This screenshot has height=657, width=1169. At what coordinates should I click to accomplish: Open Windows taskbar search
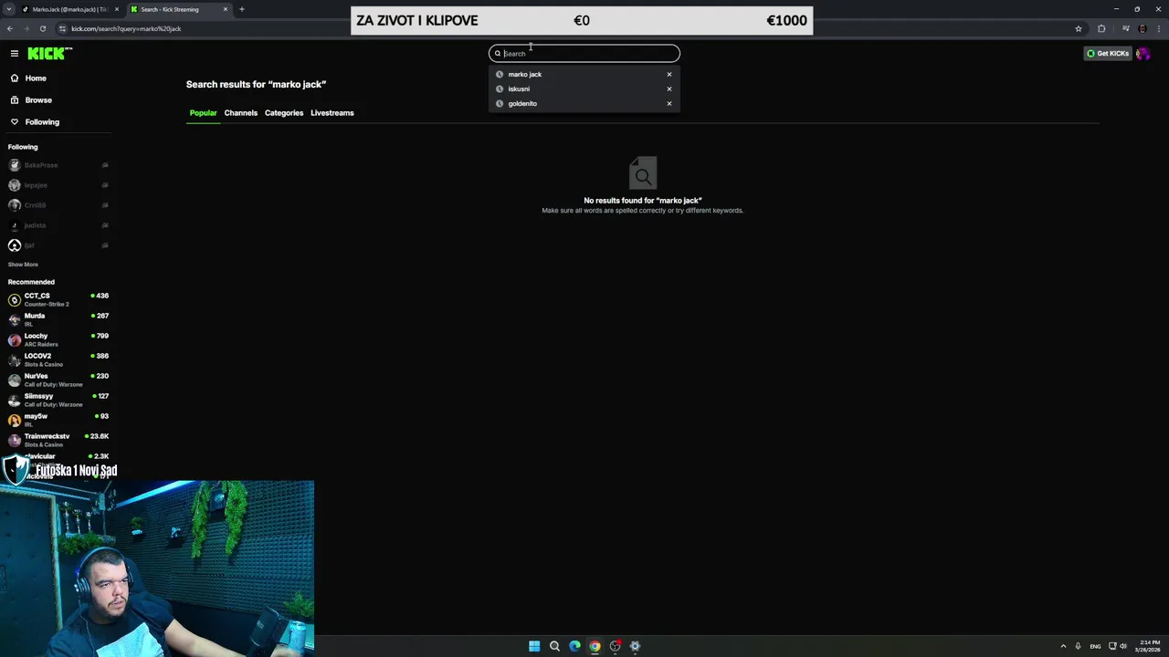click(x=554, y=646)
